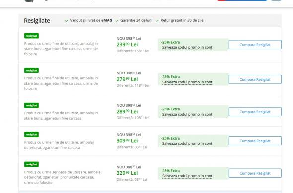Screen dimensions: 293x193
Task: Click the description mentioning urme serioase de utilizare
Action: pos(63,177)
